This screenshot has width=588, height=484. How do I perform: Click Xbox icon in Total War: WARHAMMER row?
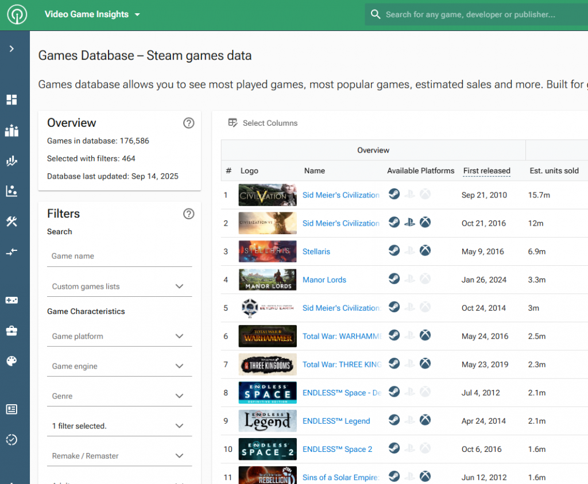coord(425,335)
